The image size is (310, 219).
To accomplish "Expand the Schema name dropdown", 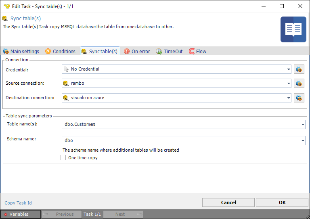I will [303, 141].
